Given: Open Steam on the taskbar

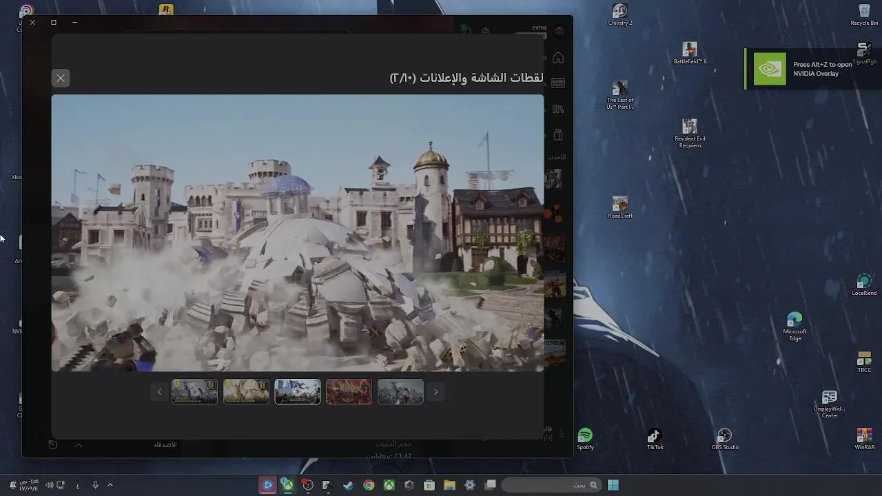Looking at the screenshot, I should [x=348, y=485].
